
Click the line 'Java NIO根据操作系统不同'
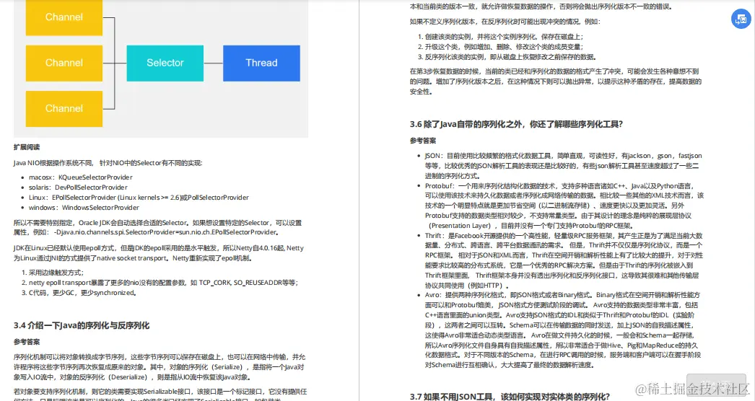click(x=108, y=163)
